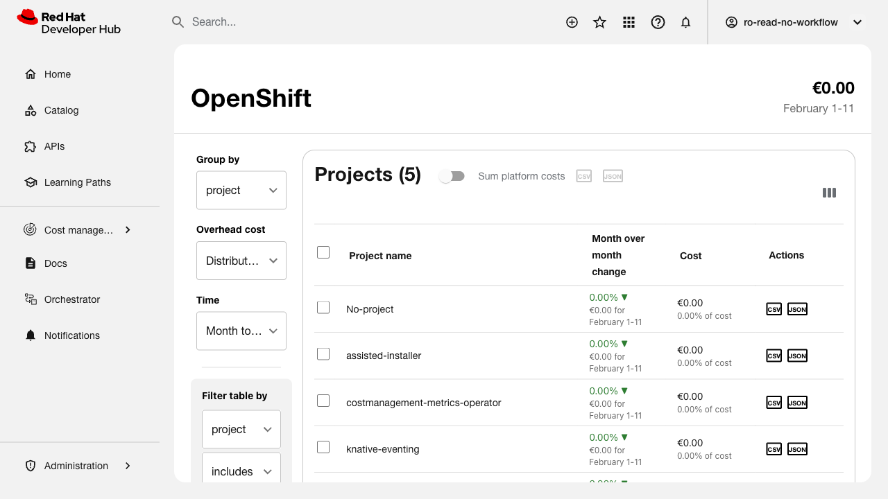The image size is (888, 499).
Task: Check the No-project row checkbox
Action: pos(323,307)
